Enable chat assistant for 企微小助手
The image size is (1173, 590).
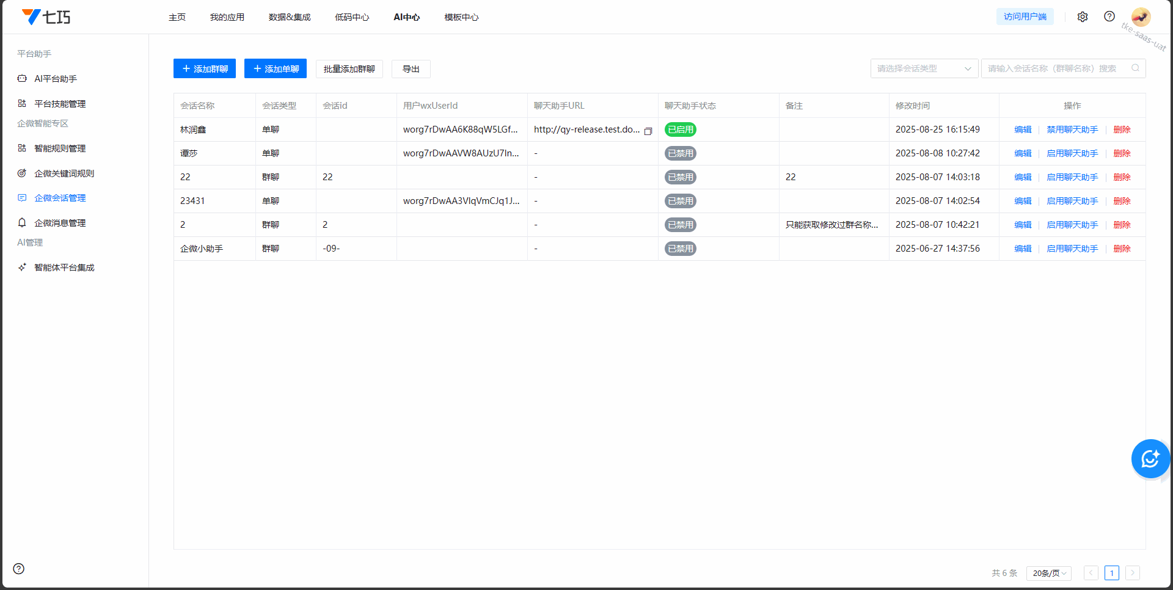coord(1072,249)
